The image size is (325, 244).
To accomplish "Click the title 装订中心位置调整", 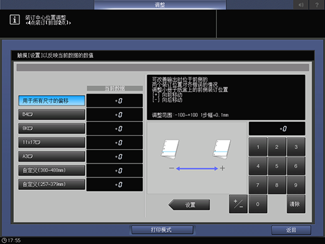I will [45, 17].
